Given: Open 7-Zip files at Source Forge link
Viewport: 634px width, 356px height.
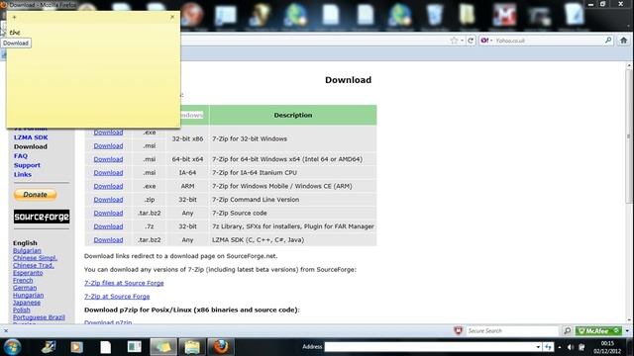Looking at the screenshot, I should tap(124, 283).
